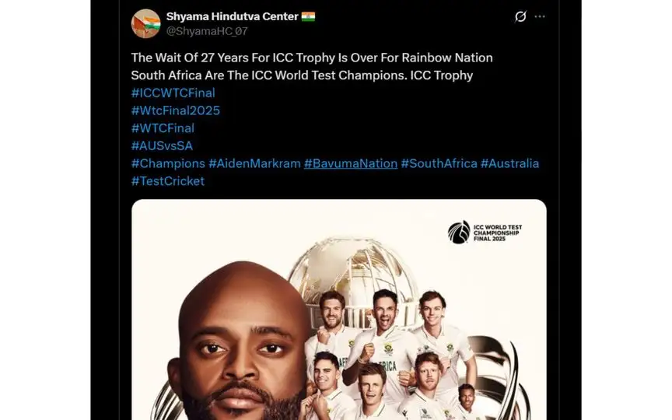Open the Grok explain icon on the post
The height and width of the screenshot is (420, 672).
[520, 16]
